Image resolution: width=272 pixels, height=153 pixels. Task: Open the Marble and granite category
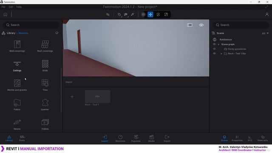click(17, 85)
